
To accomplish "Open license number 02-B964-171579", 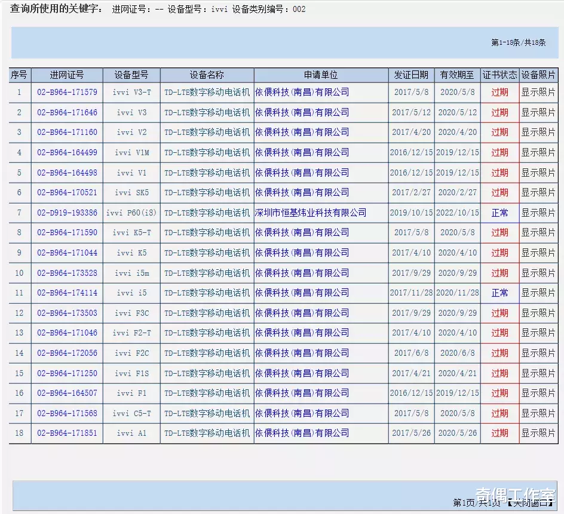I will (x=66, y=93).
